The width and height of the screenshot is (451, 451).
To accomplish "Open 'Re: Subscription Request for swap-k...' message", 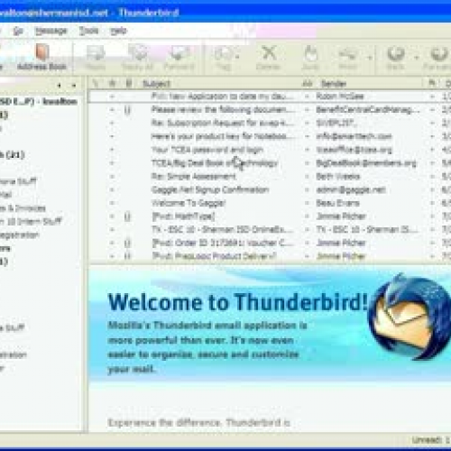I will (x=223, y=123).
